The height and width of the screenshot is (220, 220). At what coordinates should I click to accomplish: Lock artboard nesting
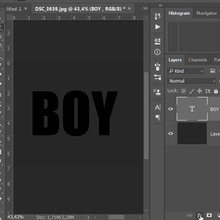point(208,91)
